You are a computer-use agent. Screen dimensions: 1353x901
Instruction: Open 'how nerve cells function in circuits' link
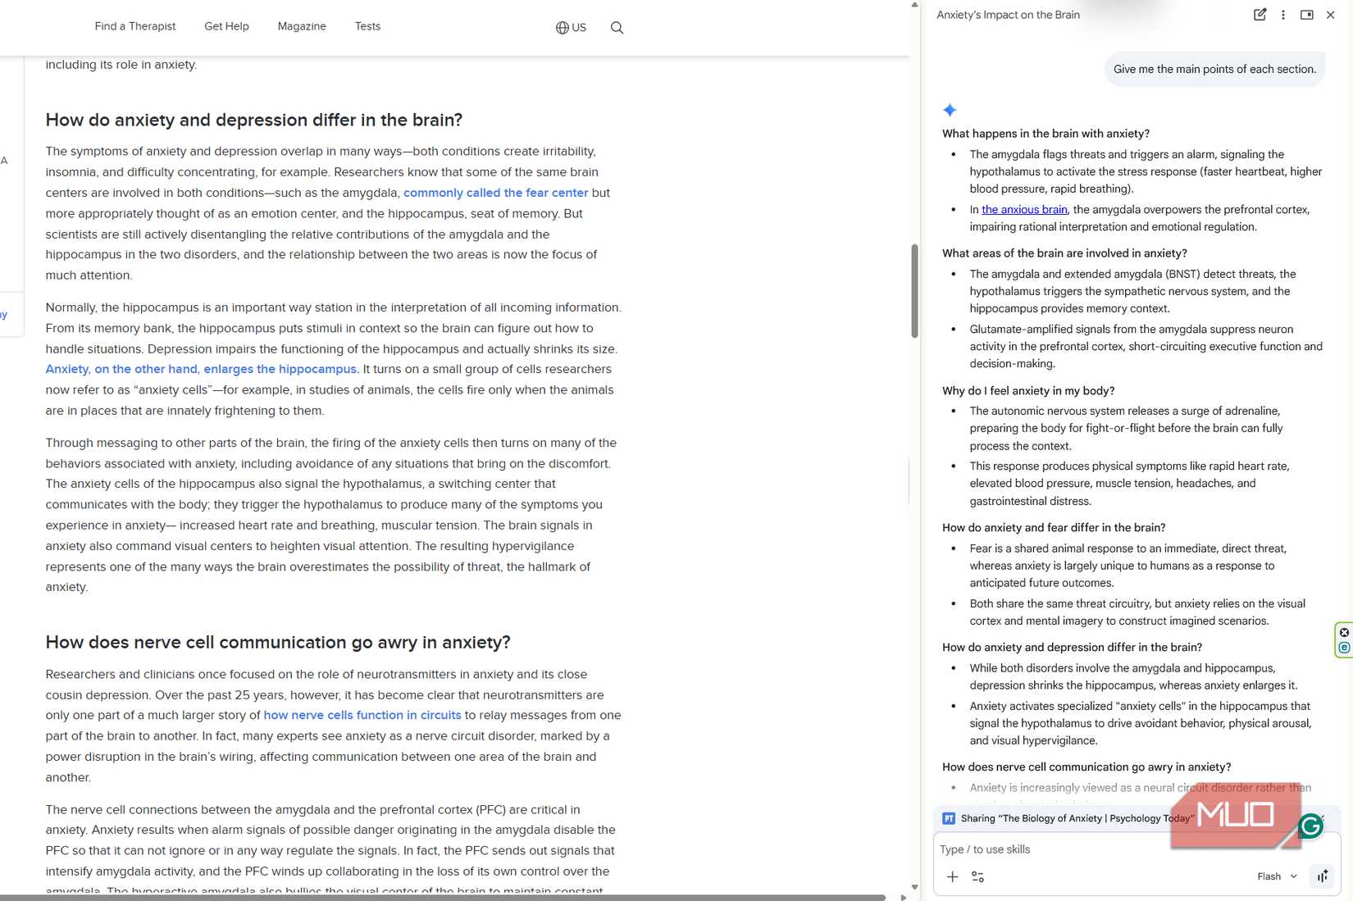tap(362, 715)
